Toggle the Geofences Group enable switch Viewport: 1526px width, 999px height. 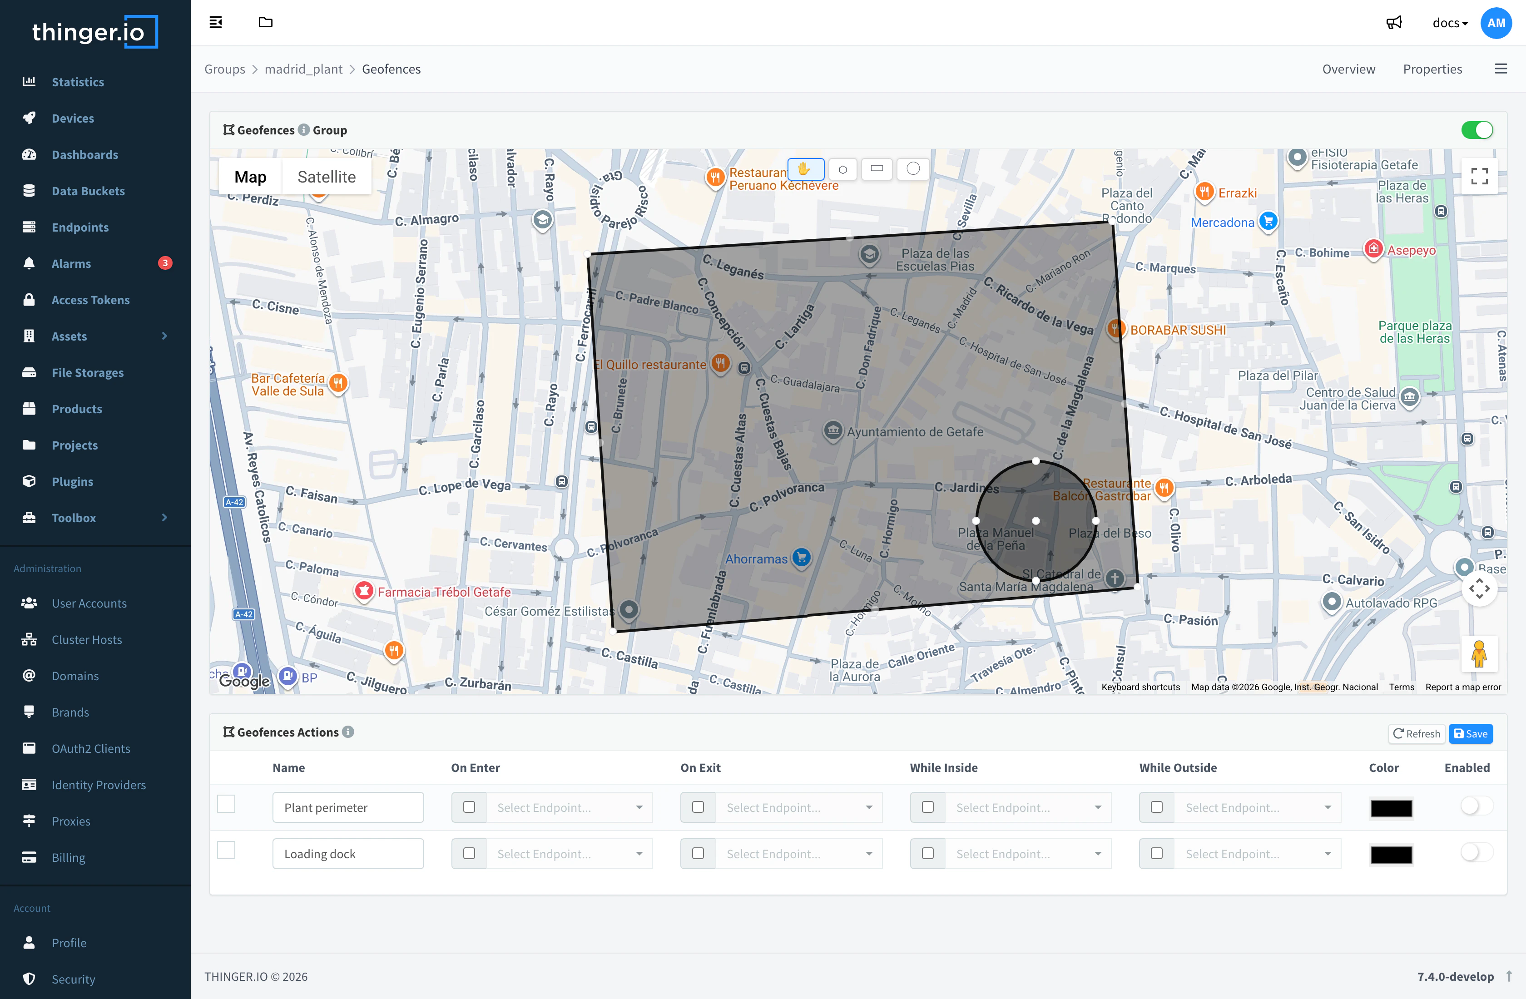click(1477, 129)
